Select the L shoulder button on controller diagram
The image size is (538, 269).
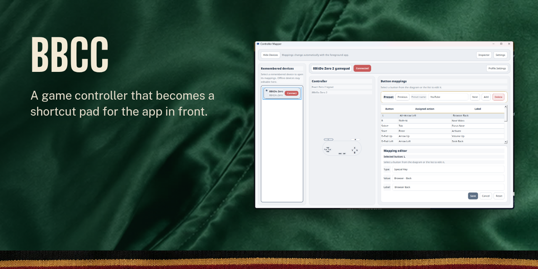coord(329,140)
